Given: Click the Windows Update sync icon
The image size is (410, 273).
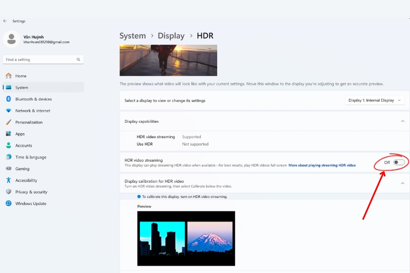Looking at the screenshot, I should point(8,203).
